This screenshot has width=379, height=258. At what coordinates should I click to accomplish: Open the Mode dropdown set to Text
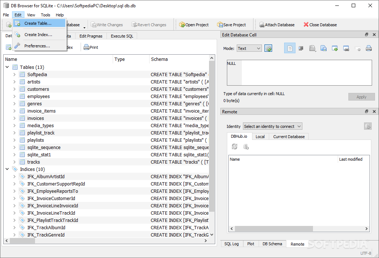coord(249,48)
